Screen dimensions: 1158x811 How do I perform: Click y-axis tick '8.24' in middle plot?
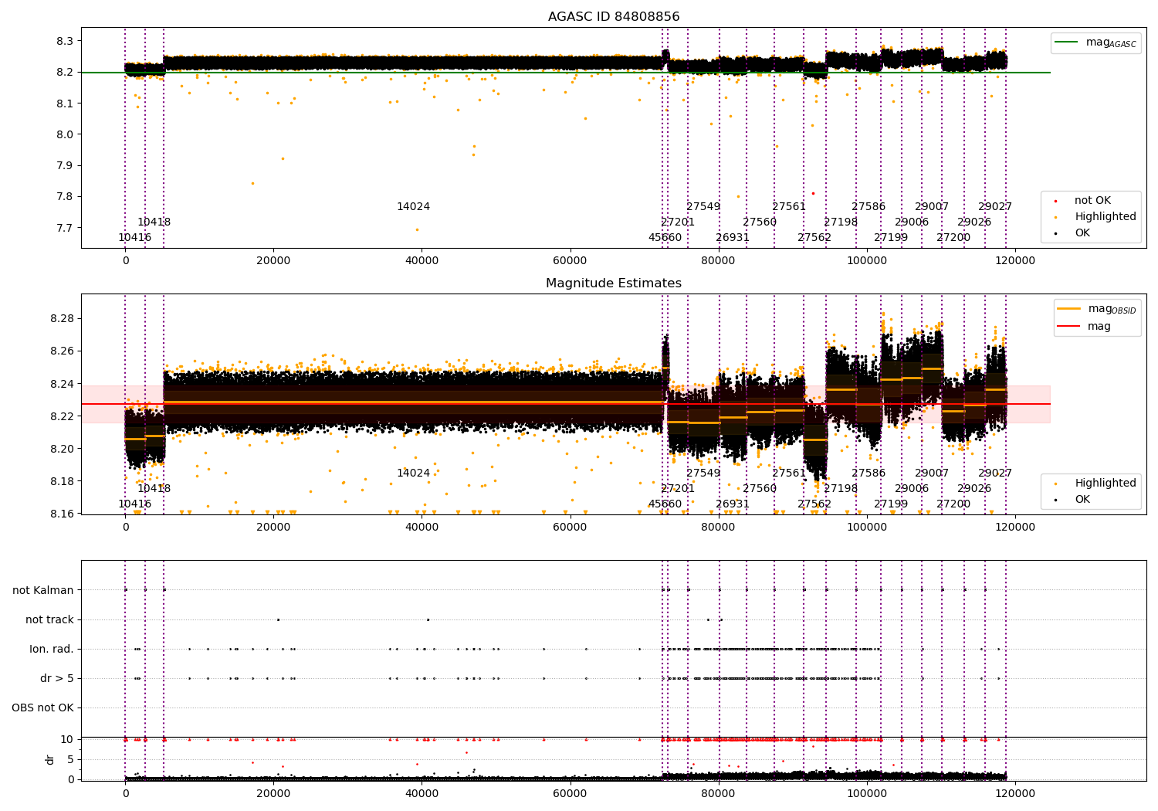point(62,384)
